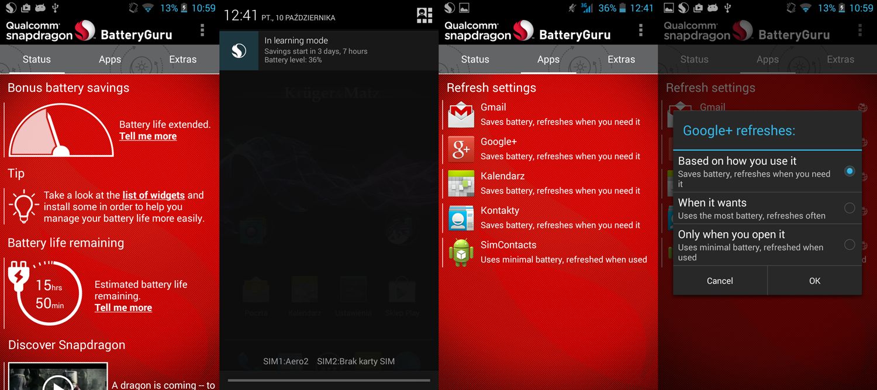Open 'Tell me more' under Battery life extended
This screenshot has width=877, height=390.
coord(148,136)
